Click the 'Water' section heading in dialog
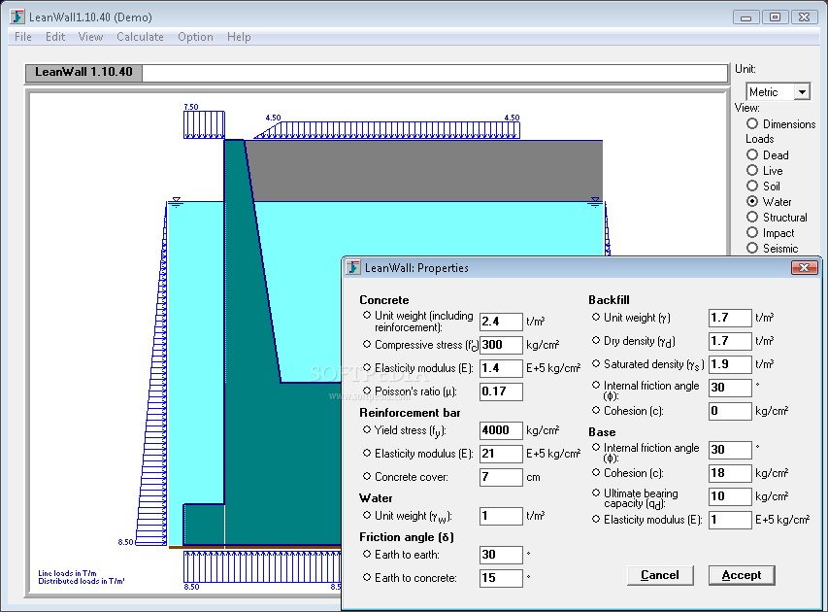Image resolution: width=828 pixels, height=612 pixels. coord(376,497)
